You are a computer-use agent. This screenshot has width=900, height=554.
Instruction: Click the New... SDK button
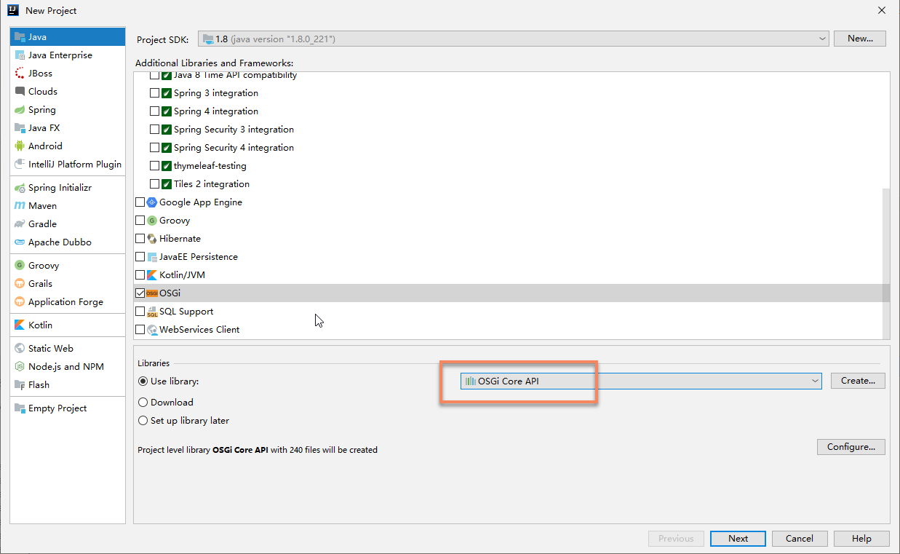(860, 39)
